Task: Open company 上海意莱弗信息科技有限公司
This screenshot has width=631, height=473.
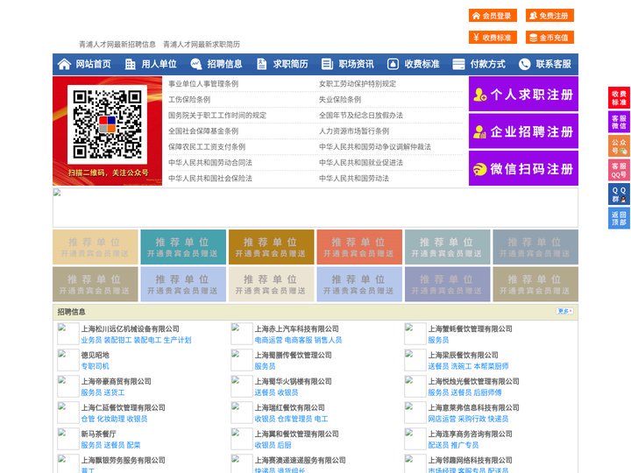Action: 473,407
